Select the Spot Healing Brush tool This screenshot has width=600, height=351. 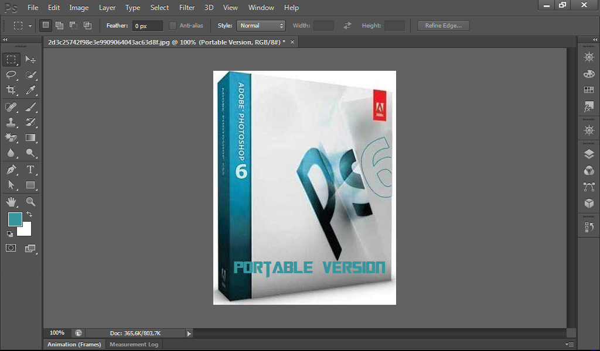[x=11, y=106]
